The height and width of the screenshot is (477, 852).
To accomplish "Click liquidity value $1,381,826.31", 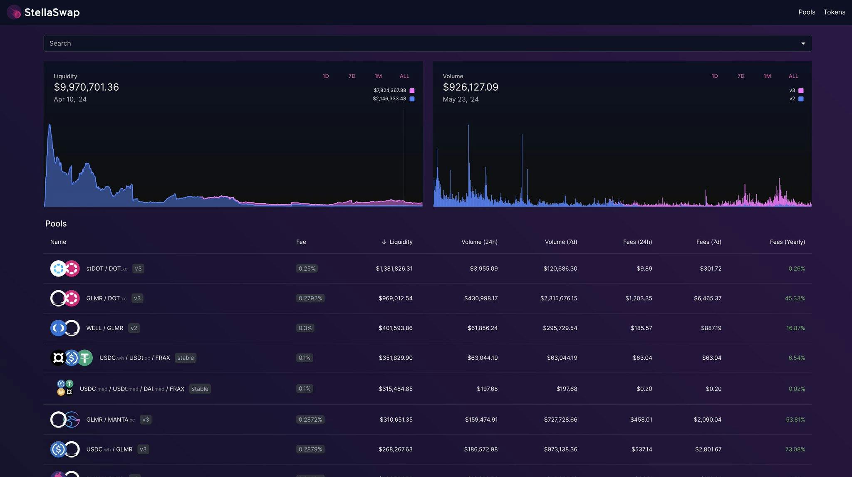I will pyautogui.click(x=394, y=269).
